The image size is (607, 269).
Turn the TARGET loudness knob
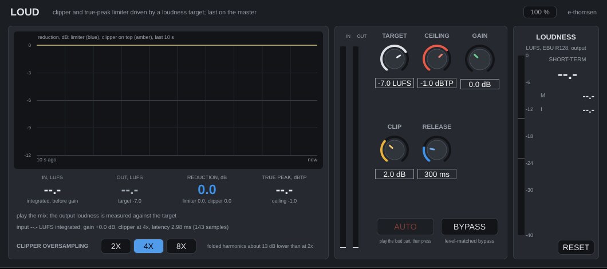(x=395, y=58)
